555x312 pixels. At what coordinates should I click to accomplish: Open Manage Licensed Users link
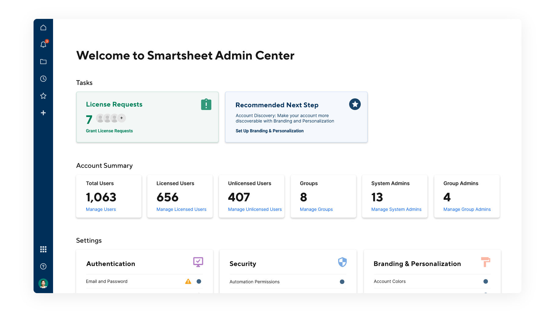click(x=181, y=209)
